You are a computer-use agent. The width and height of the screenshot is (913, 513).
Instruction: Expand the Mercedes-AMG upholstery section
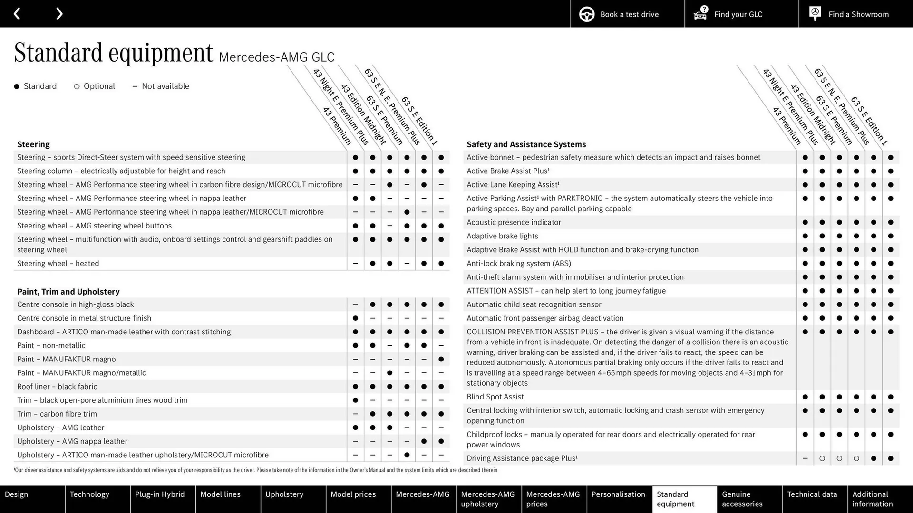pos(488,499)
